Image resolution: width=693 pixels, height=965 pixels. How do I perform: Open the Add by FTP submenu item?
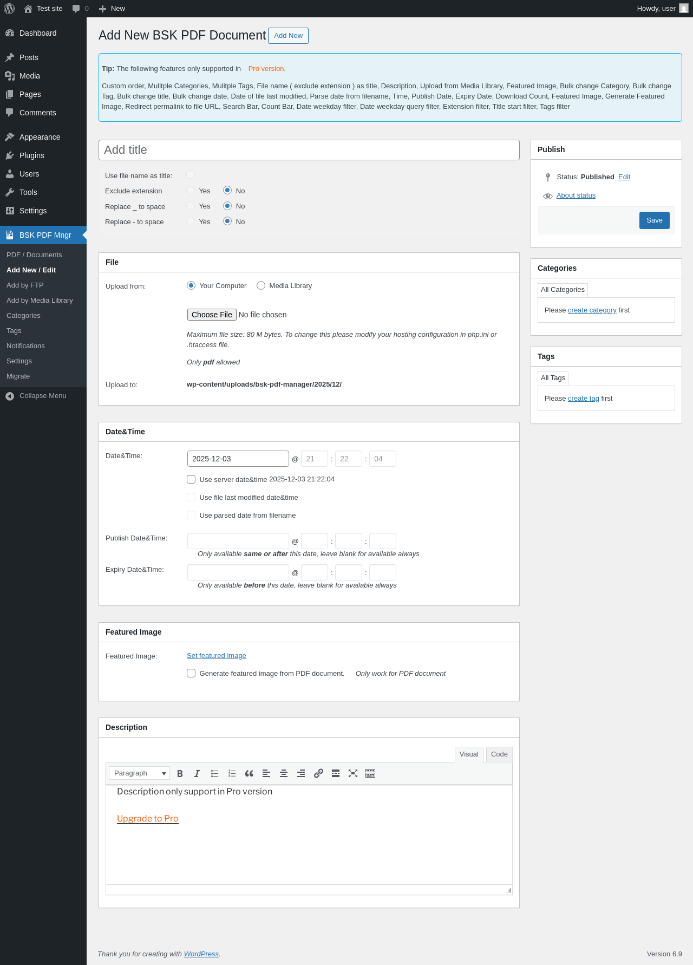coord(25,285)
